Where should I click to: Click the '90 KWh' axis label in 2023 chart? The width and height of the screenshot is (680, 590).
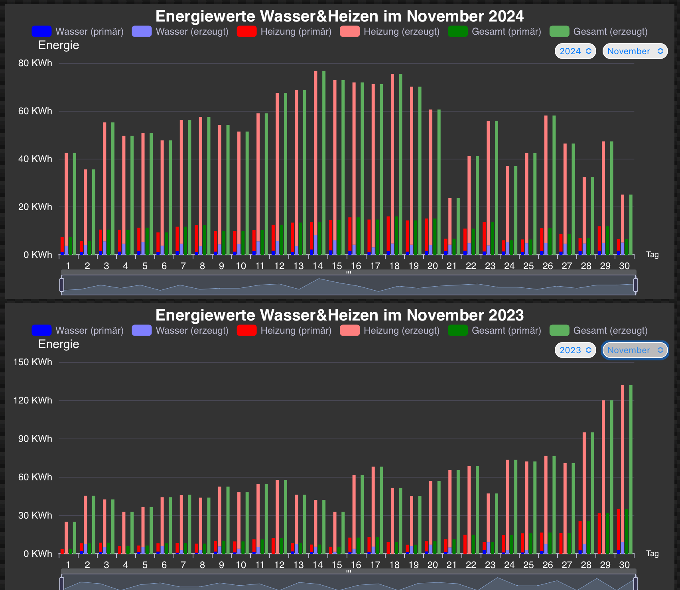coord(35,439)
